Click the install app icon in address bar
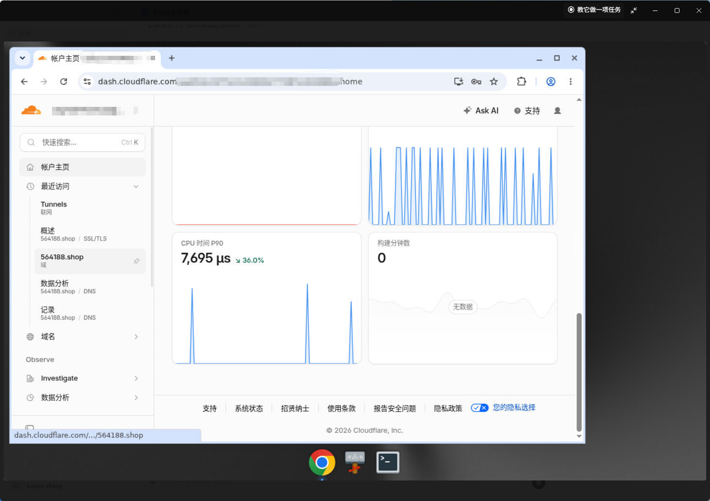This screenshot has width=710, height=501. click(459, 82)
